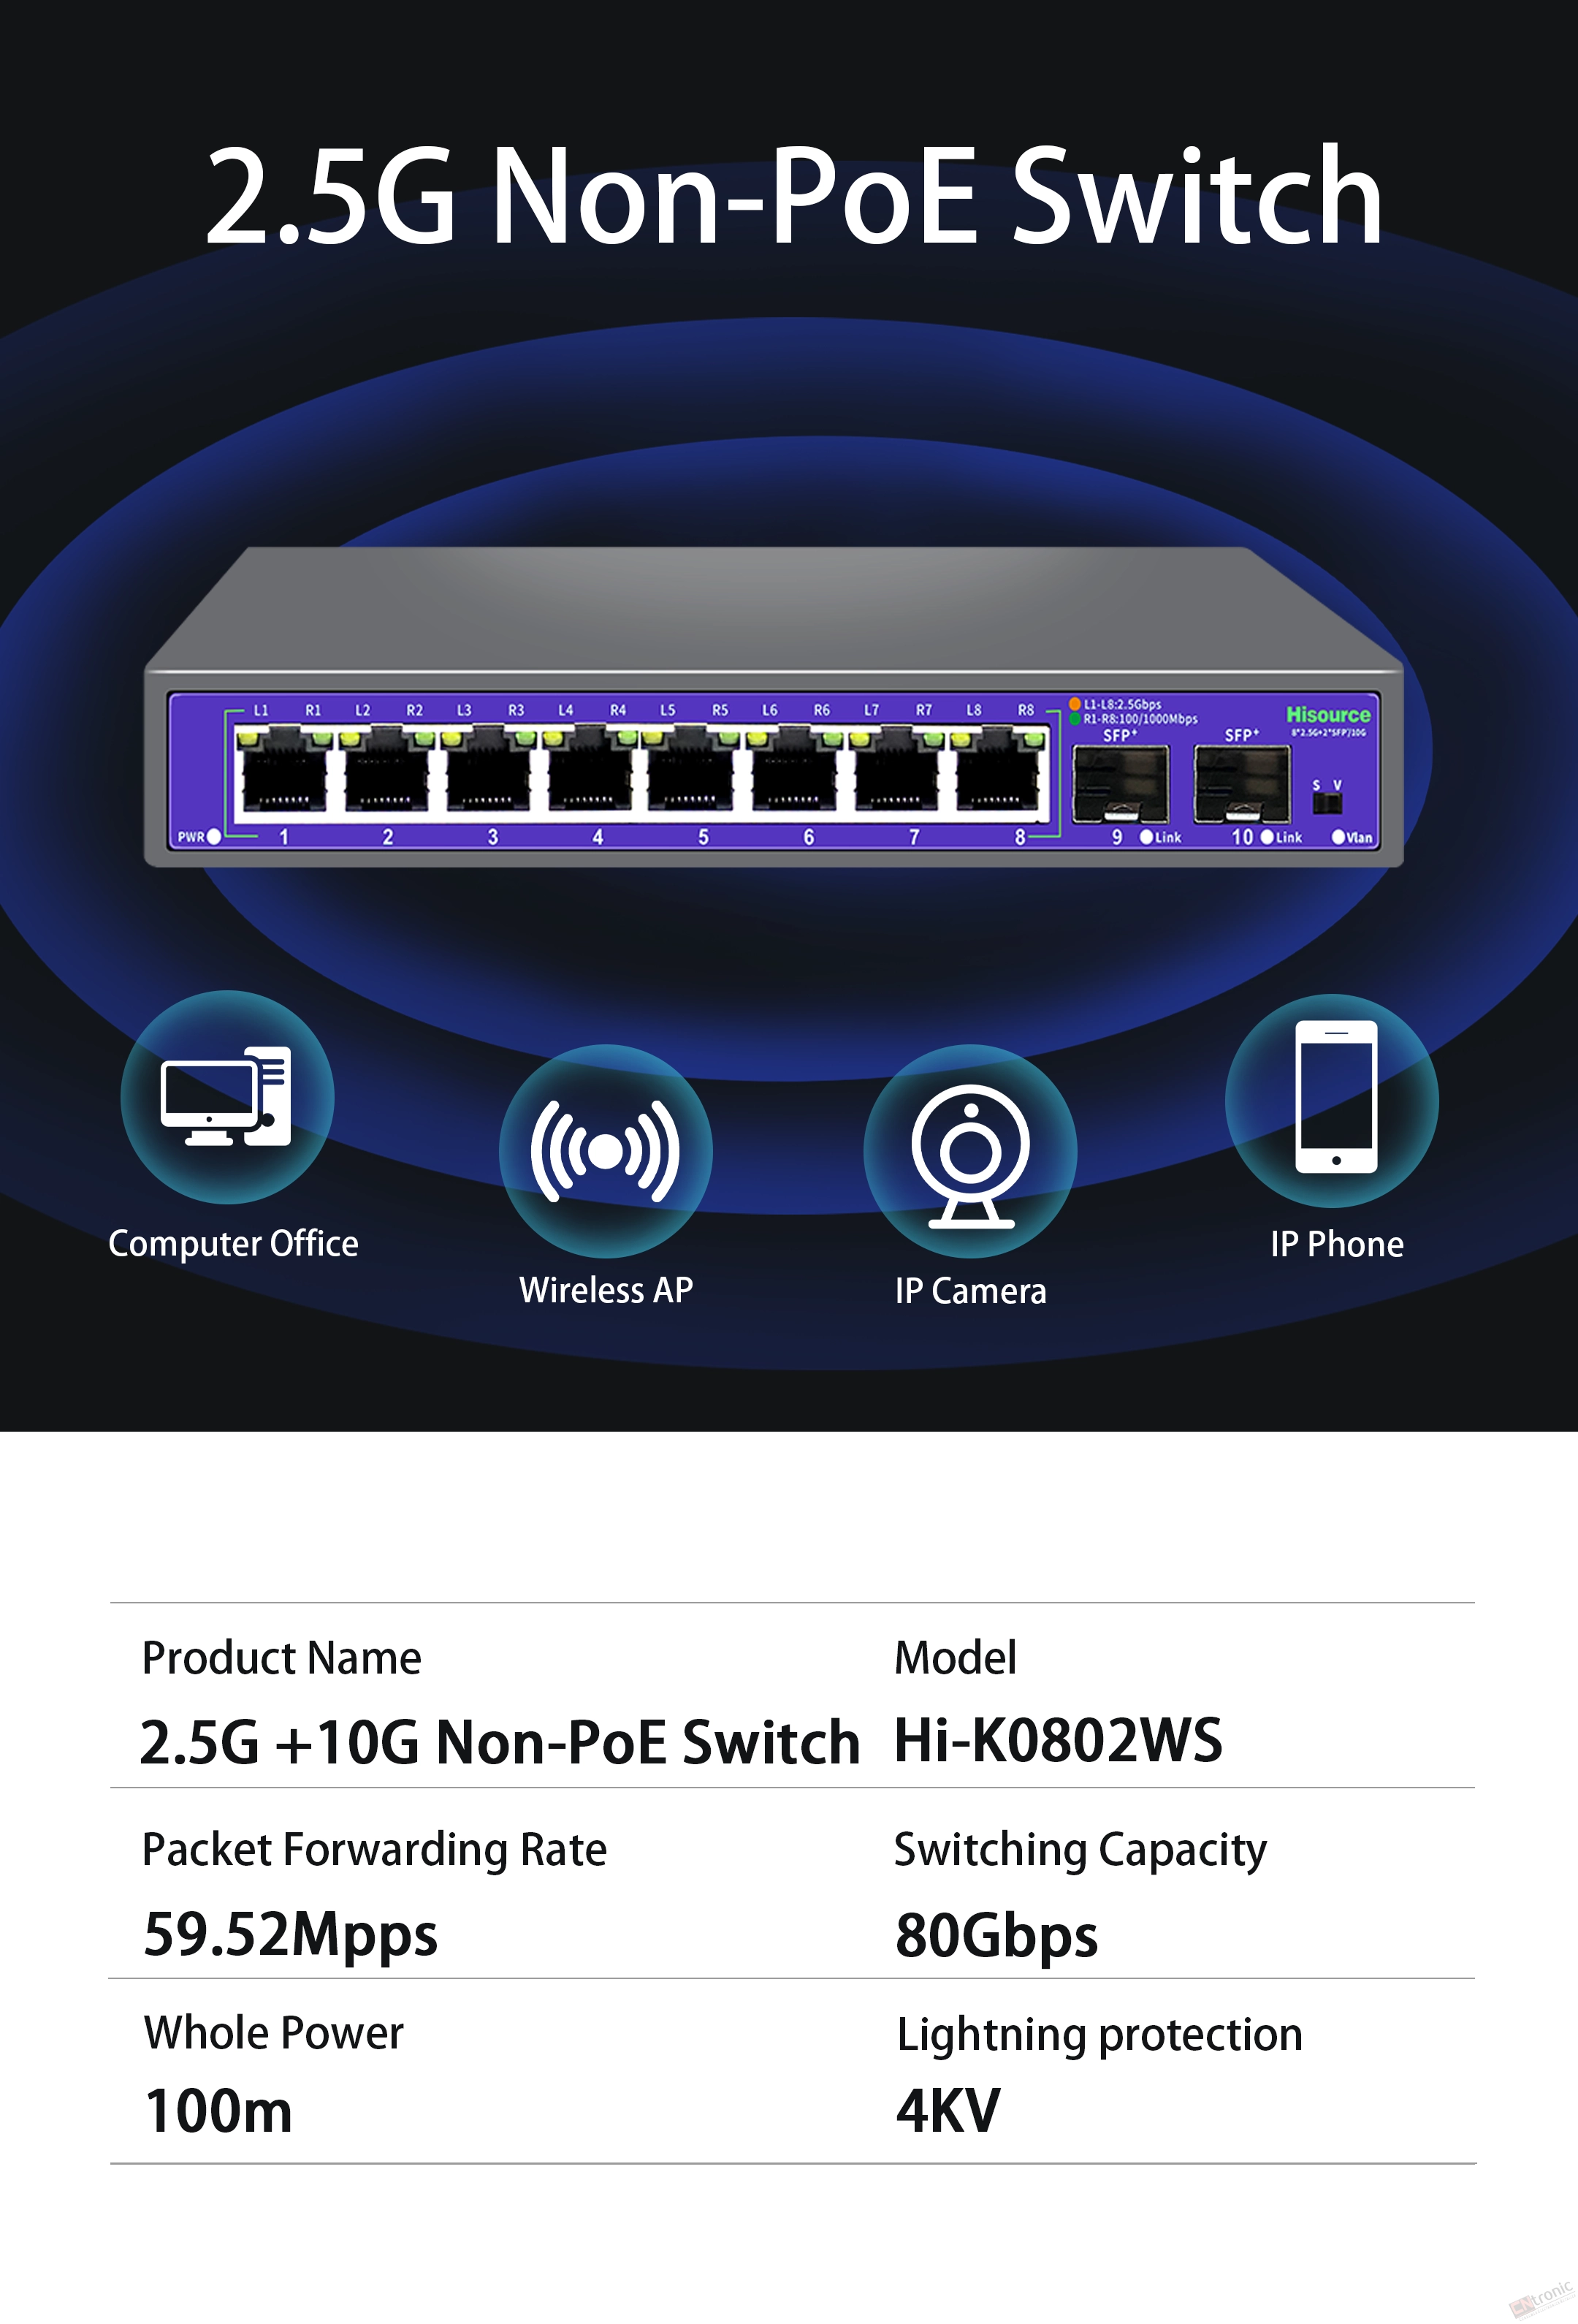Click the Hi-K0802WS model text
Screen dimensions: 1578x2324
tap(1059, 1740)
